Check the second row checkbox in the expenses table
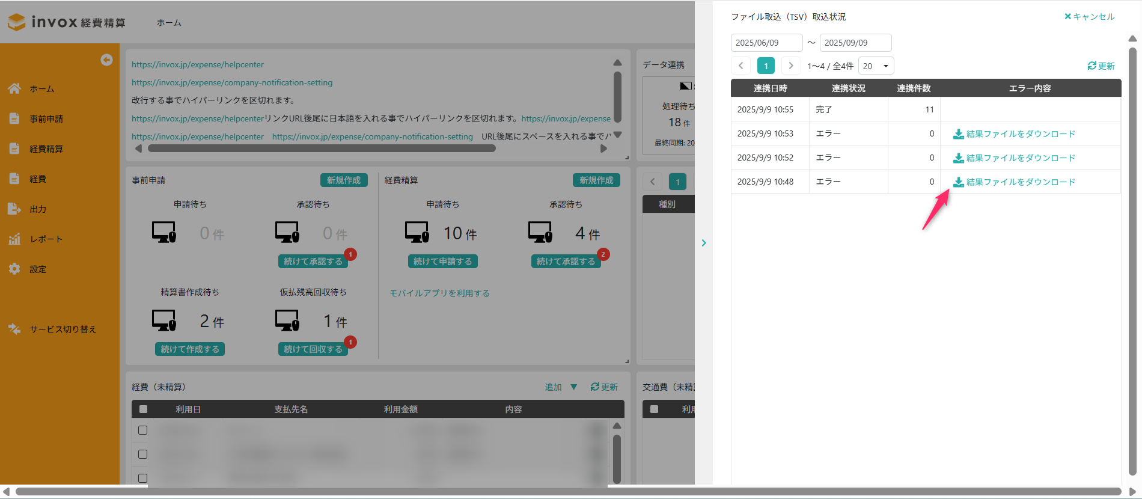This screenshot has height=499, width=1142. tap(142, 455)
